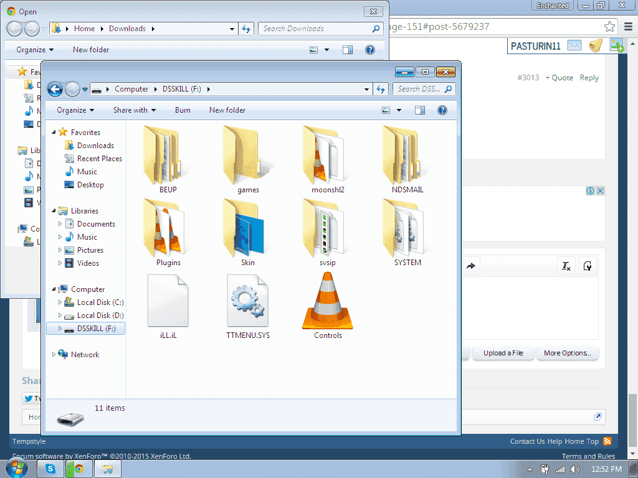The image size is (638, 478).
Task: Open the Skin folder
Action: point(247,233)
